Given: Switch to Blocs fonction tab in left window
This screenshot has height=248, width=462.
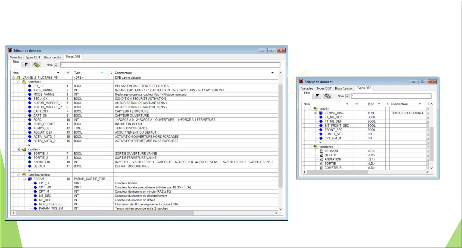Looking at the screenshot, I should (x=53, y=57).
